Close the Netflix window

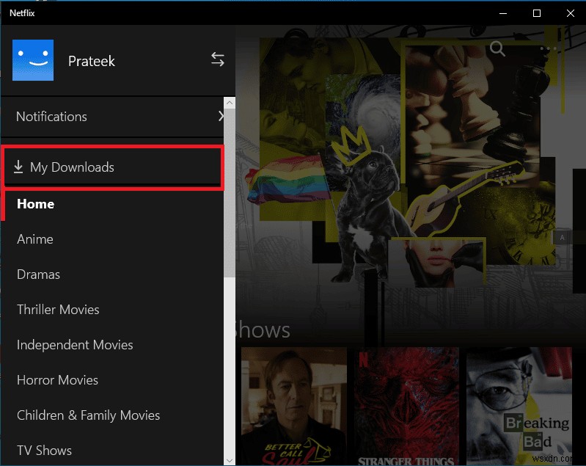[x=571, y=13]
